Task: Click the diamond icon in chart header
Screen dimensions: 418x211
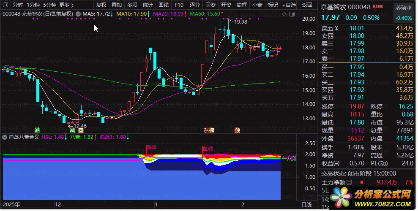Action: [284, 14]
